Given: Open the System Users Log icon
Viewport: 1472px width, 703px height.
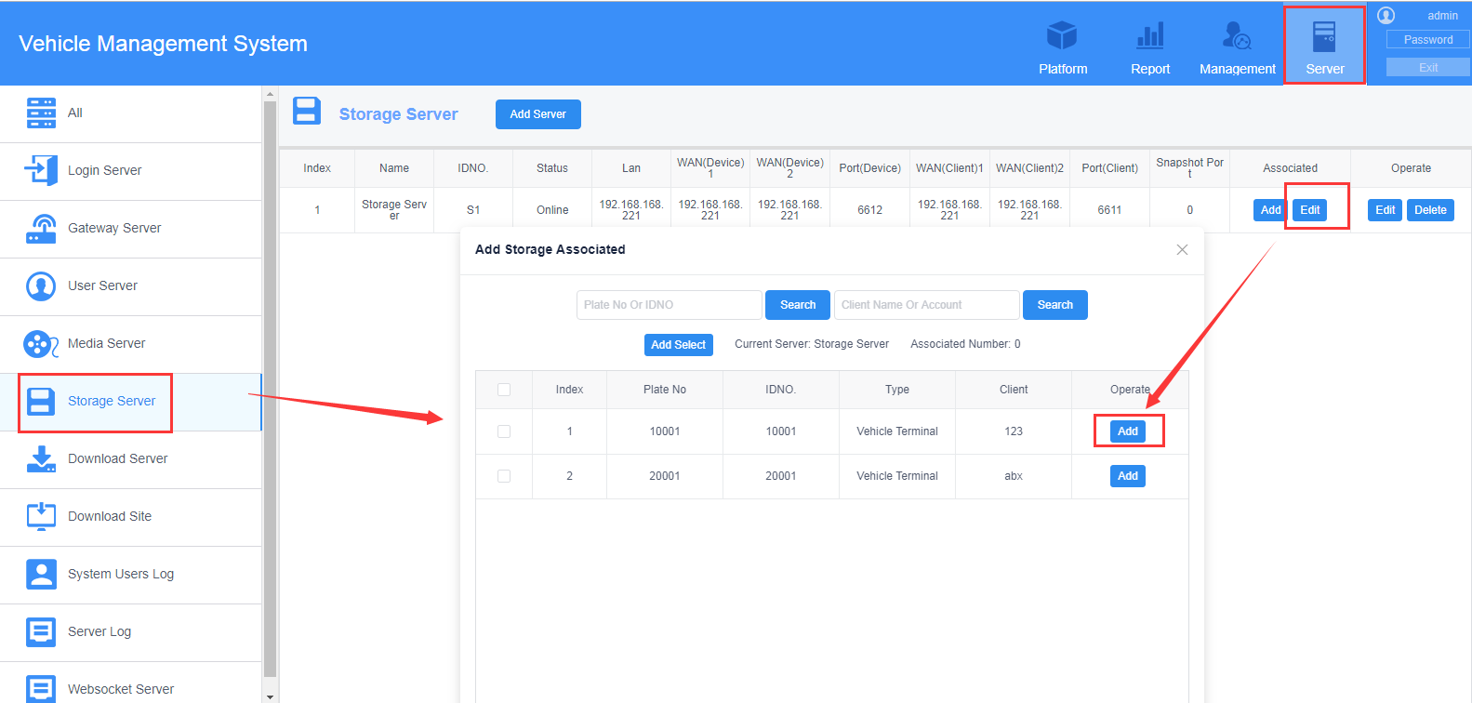Looking at the screenshot, I should [41, 574].
